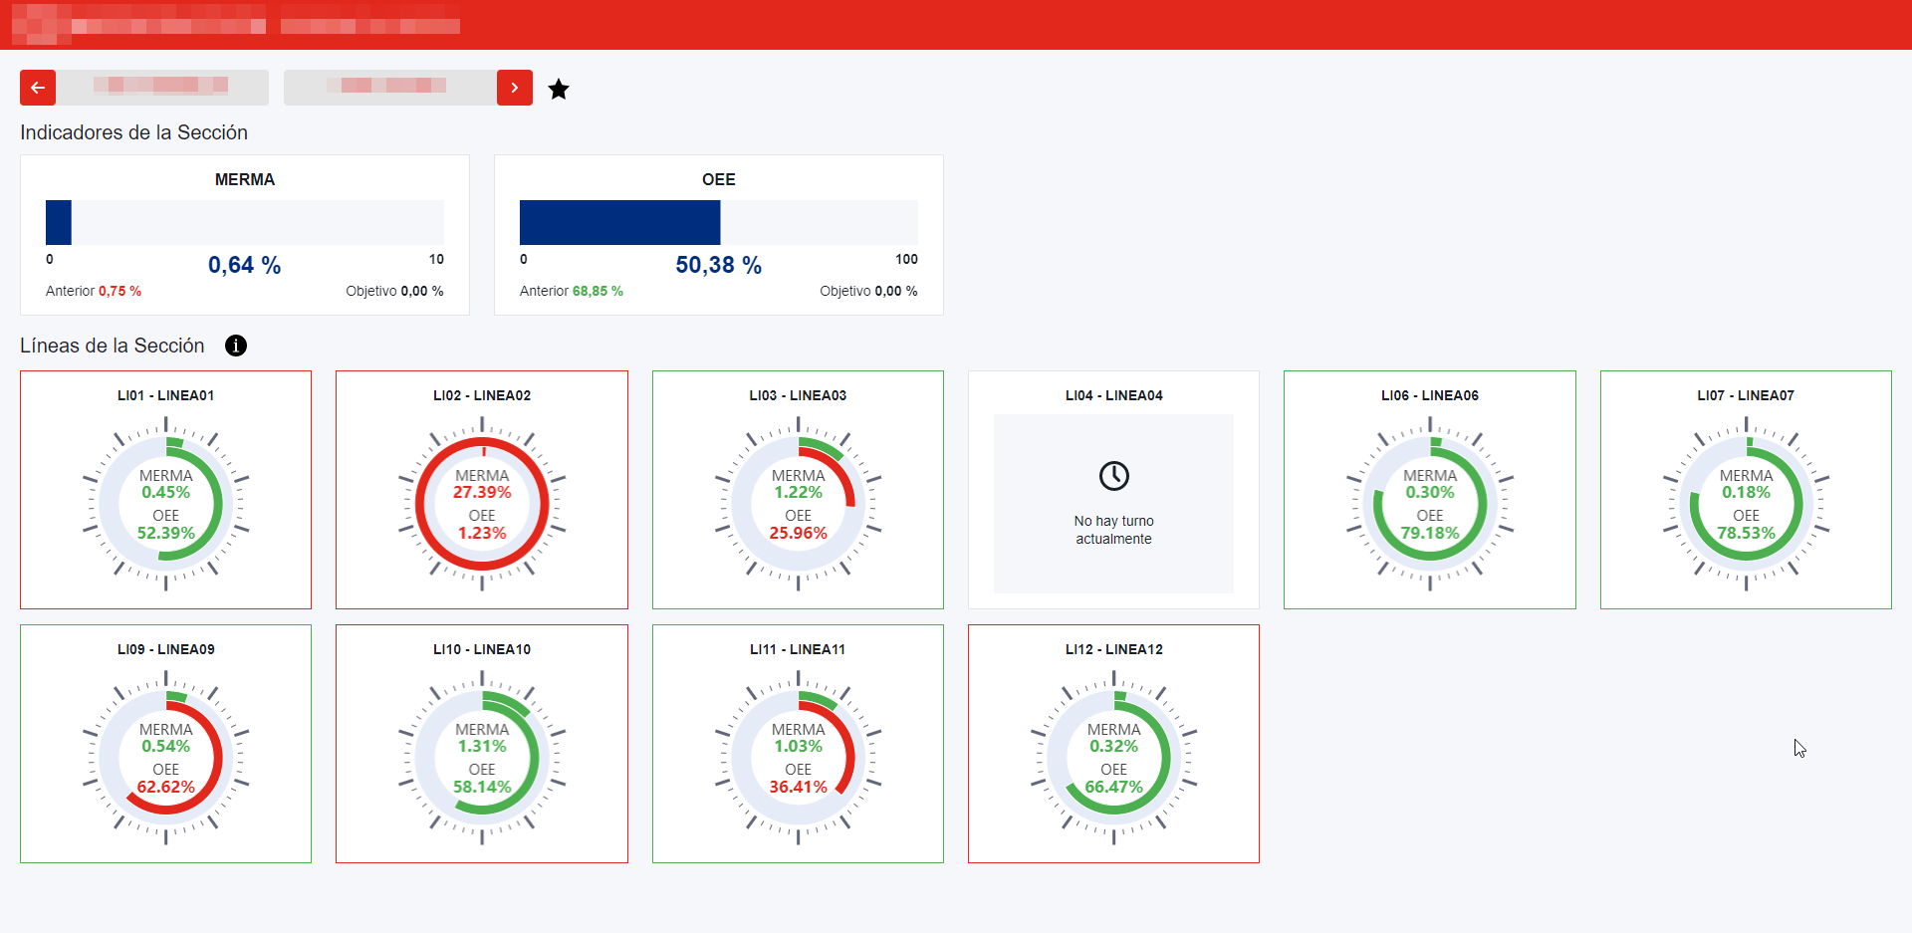
Task: Click the OEE section progress bar
Action: (719, 222)
